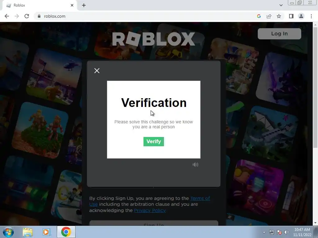This screenshot has height=238, width=318.
Task: Open the Chrome profile avatar menu
Action: click(x=301, y=16)
